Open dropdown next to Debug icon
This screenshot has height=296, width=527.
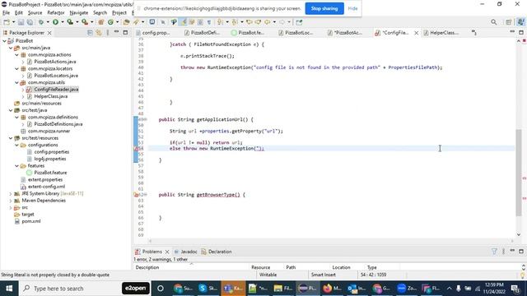(x=48, y=22)
